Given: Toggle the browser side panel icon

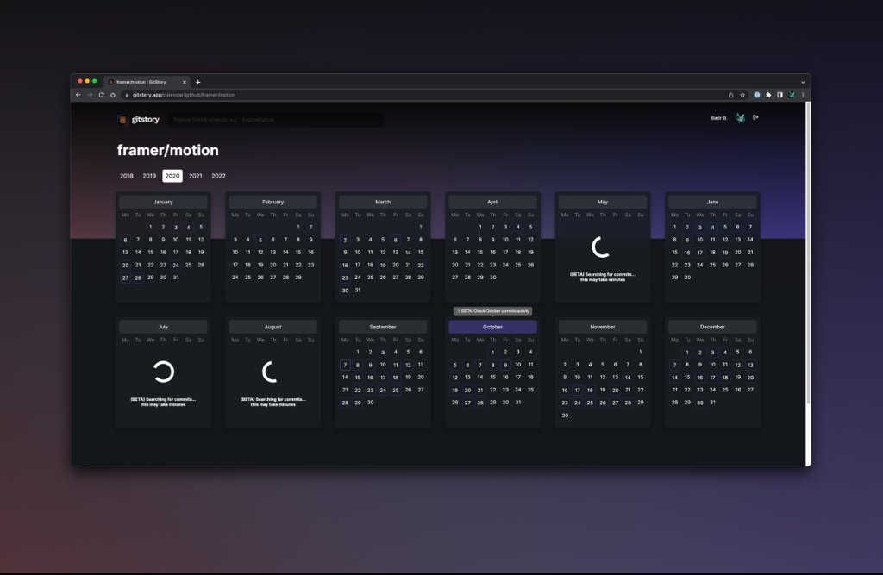Looking at the screenshot, I should (780, 95).
